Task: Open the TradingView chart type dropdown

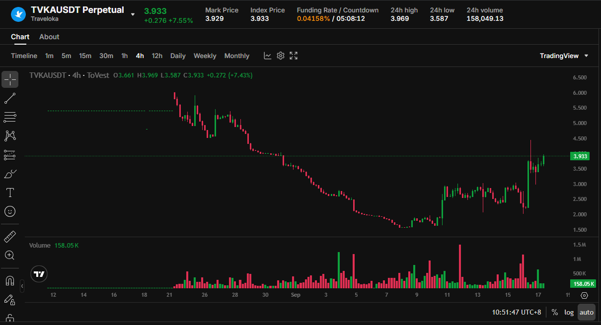Action: (x=564, y=56)
